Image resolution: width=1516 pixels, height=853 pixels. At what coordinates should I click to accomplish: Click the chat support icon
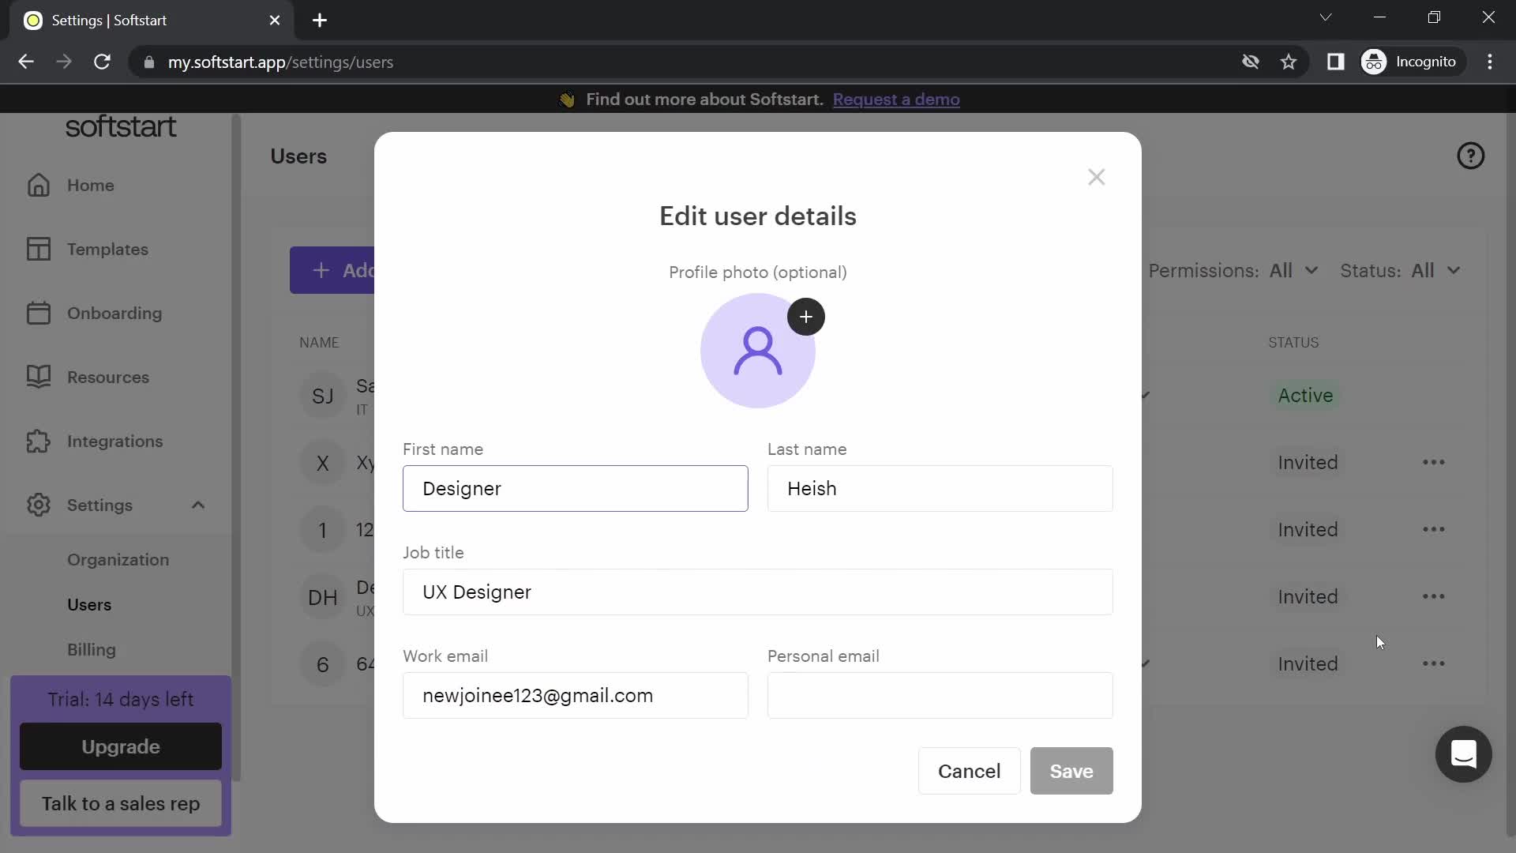pos(1463,753)
